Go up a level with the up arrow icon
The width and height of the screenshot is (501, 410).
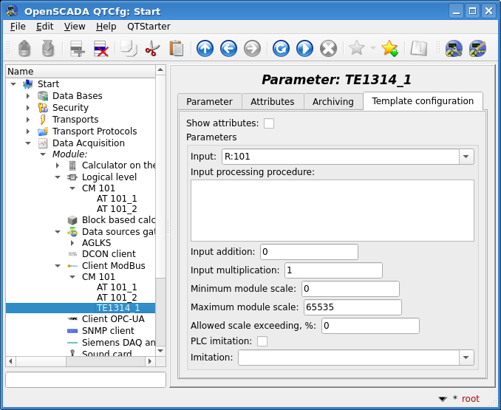pos(205,49)
